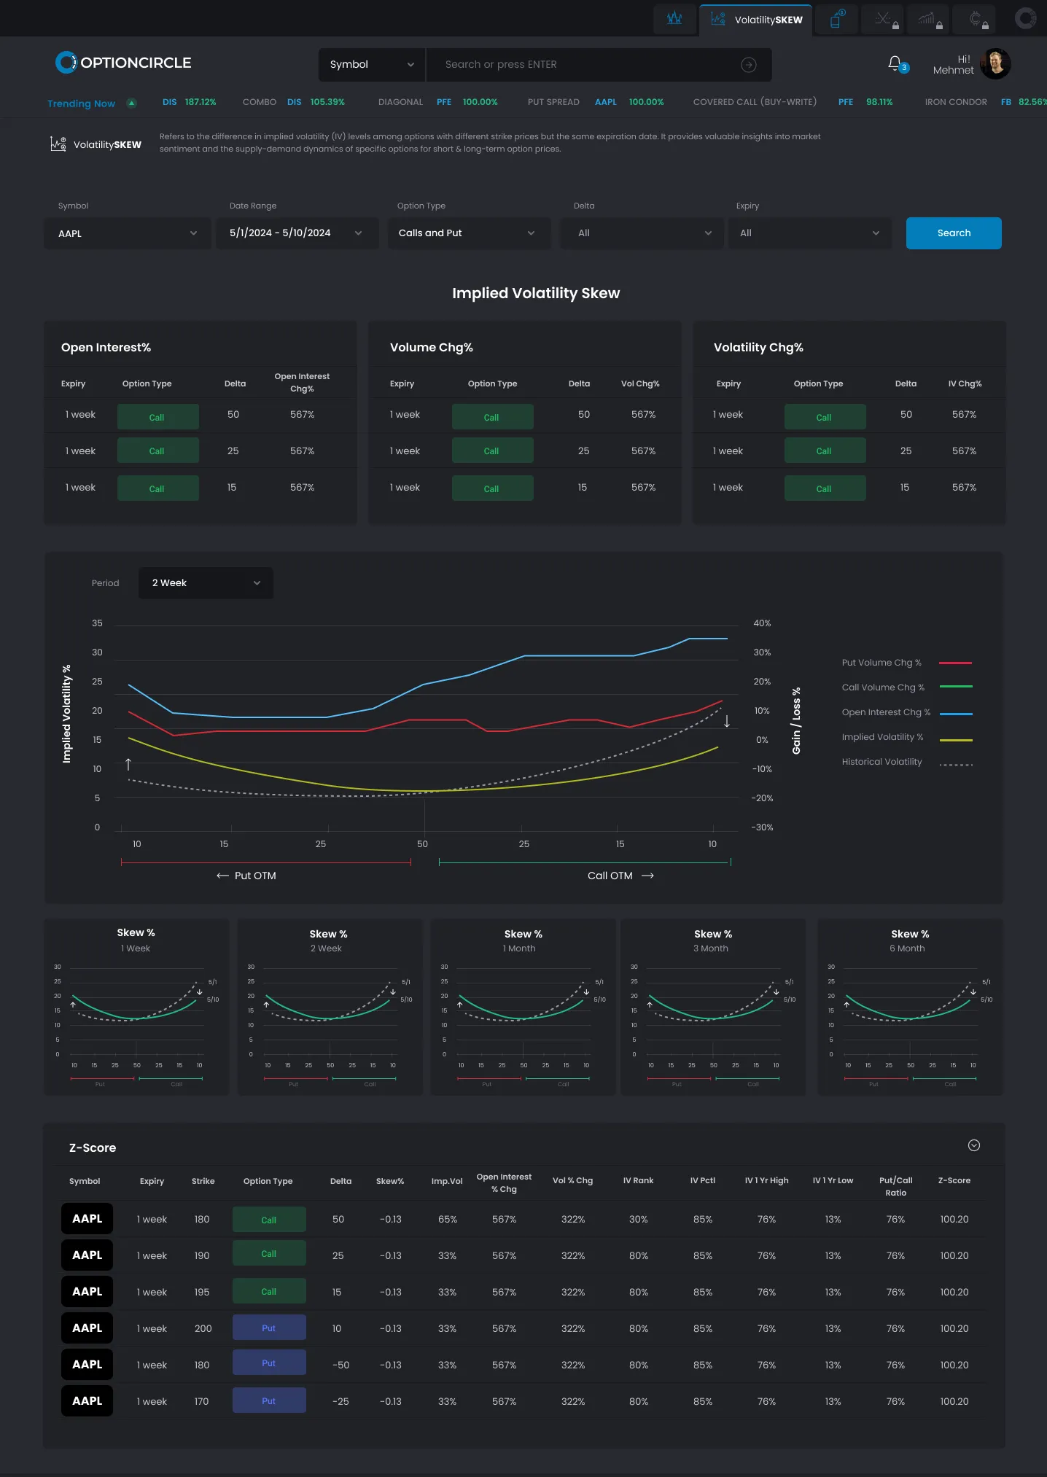This screenshot has height=1477, width=1047.
Task: Open the notifications bell
Action: (895, 64)
